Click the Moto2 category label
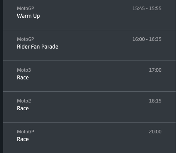 pos(24,101)
